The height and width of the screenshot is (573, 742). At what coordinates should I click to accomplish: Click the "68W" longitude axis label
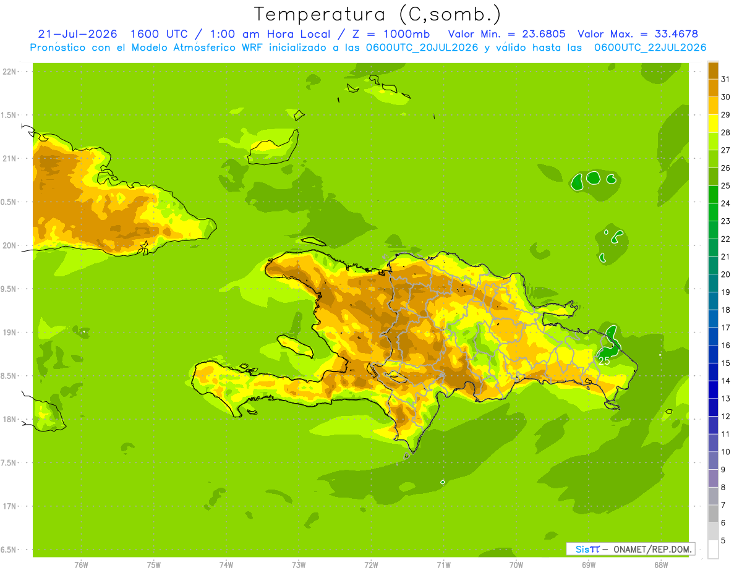click(x=661, y=565)
